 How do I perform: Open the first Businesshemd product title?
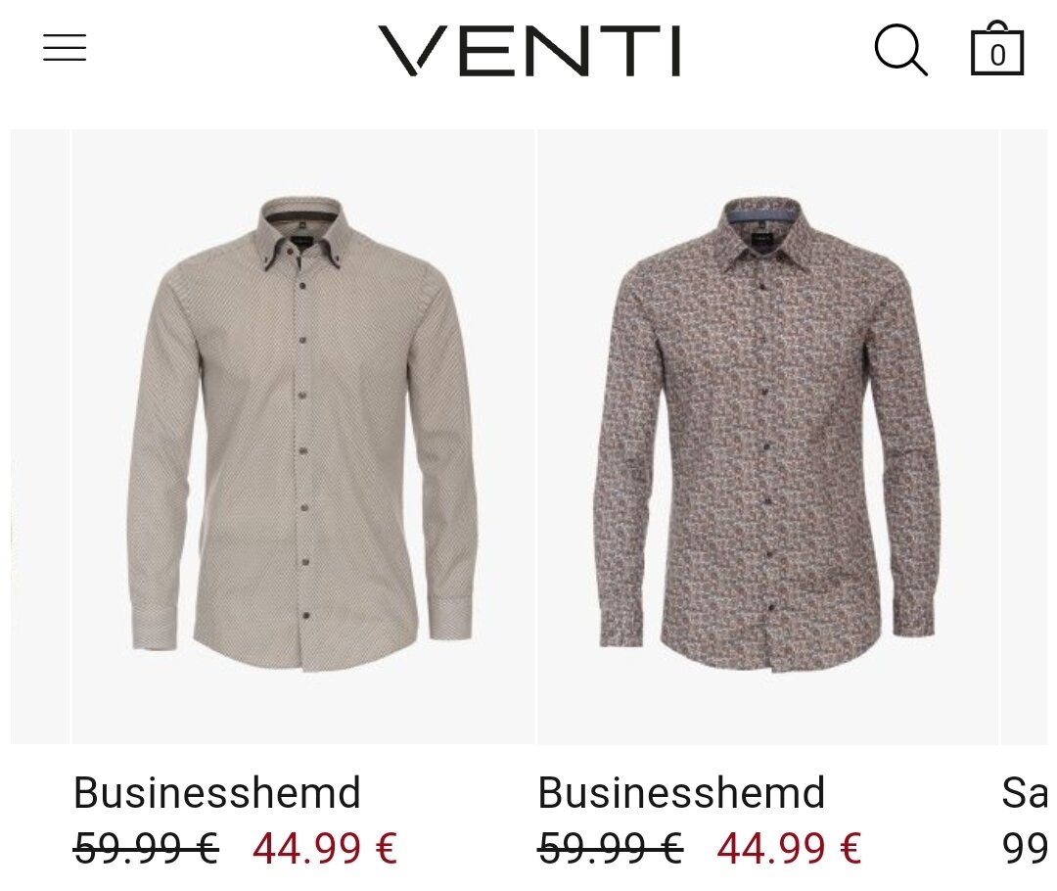tap(217, 792)
